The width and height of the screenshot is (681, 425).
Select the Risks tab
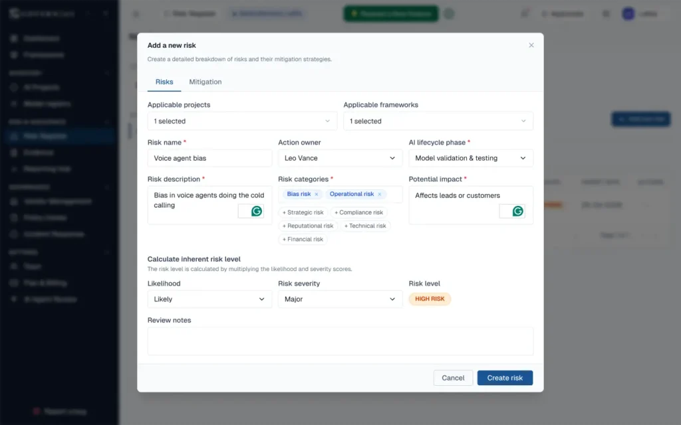click(x=164, y=82)
